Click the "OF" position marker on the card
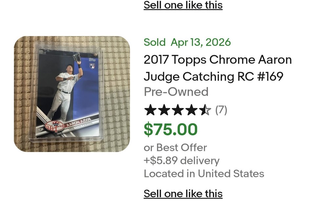 coord(41,130)
